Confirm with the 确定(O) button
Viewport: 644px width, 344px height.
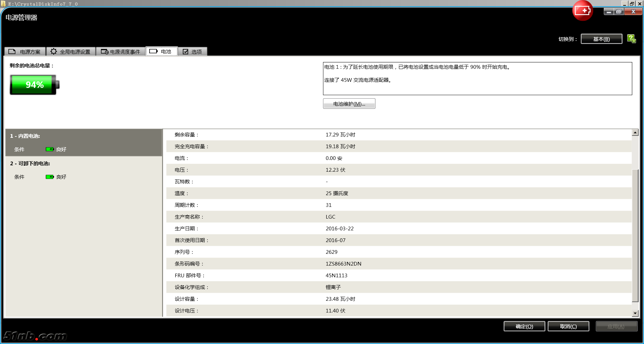tap(524, 326)
